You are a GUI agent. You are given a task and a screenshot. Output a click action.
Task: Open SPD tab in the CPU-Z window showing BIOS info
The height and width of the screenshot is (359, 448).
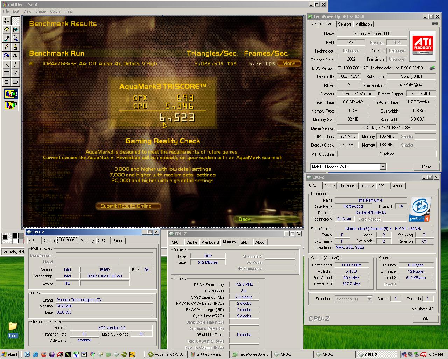click(101, 241)
